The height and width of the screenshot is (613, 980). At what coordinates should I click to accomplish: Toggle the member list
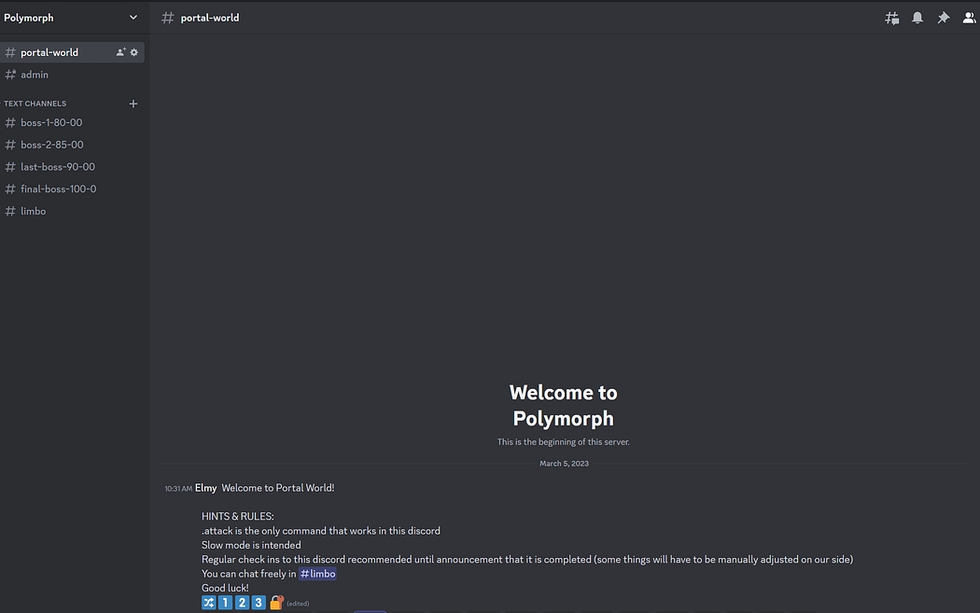click(969, 18)
